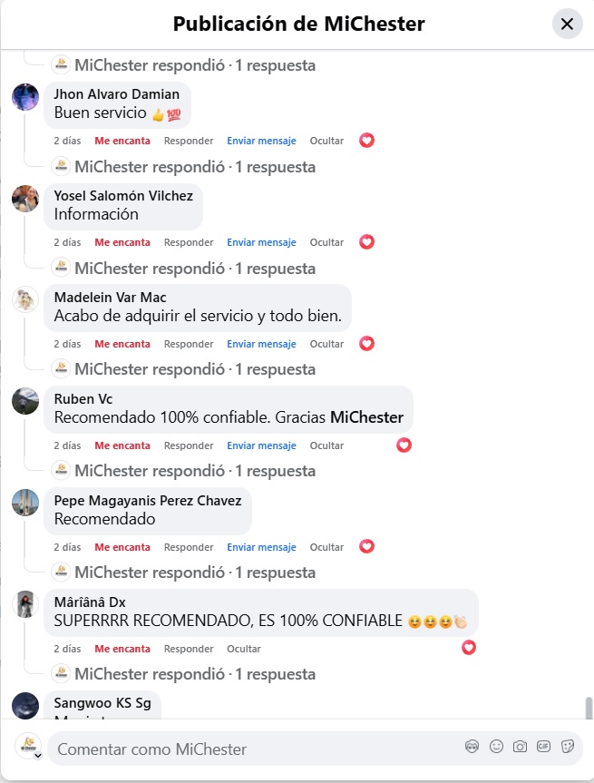Click heart reaction on Mârîânâ Dx's comment
594x783 pixels.
pyautogui.click(x=469, y=648)
